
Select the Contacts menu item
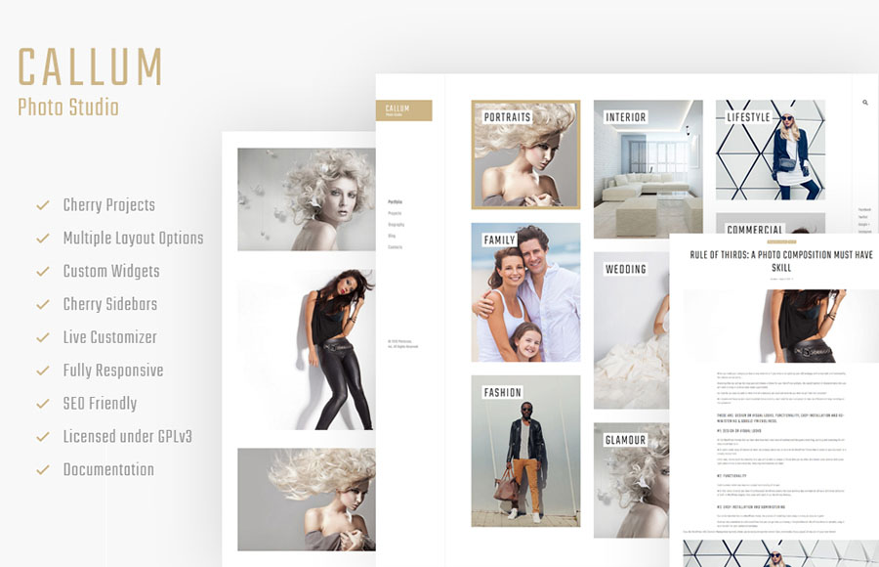tap(396, 247)
